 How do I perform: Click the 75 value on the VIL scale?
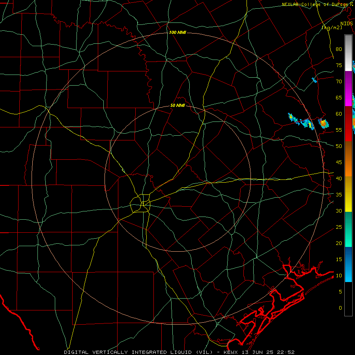coord(339,65)
